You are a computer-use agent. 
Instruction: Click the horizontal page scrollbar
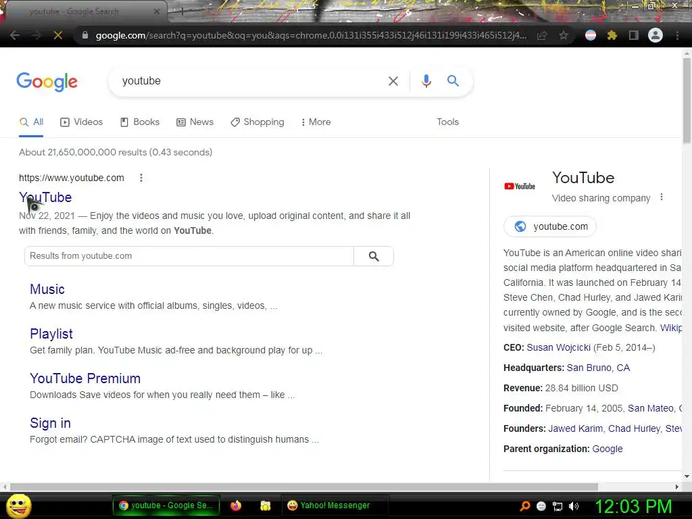tap(304, 487)
